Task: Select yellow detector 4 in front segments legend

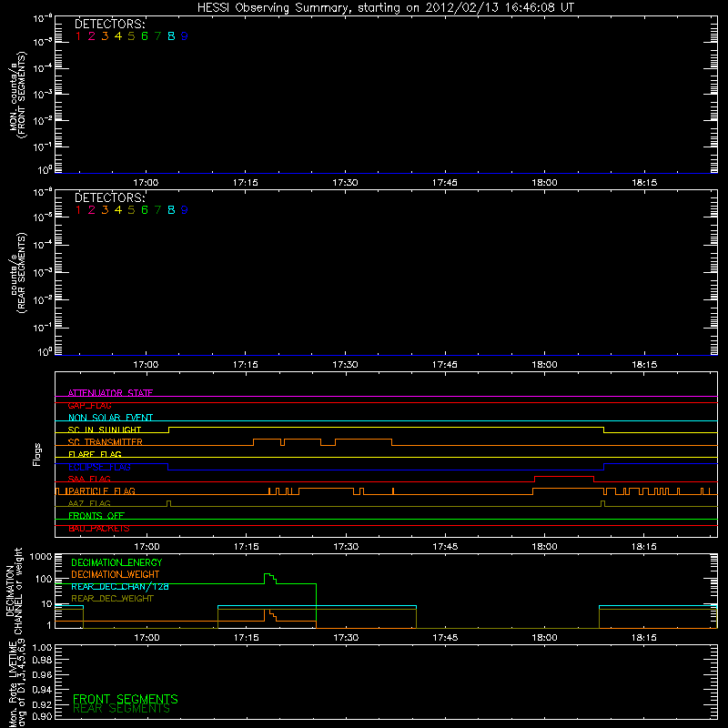Action: tap(118, 36)
